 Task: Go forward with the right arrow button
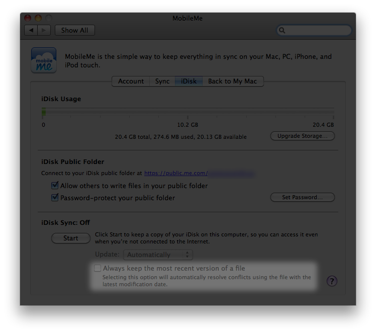coord(44,30)
